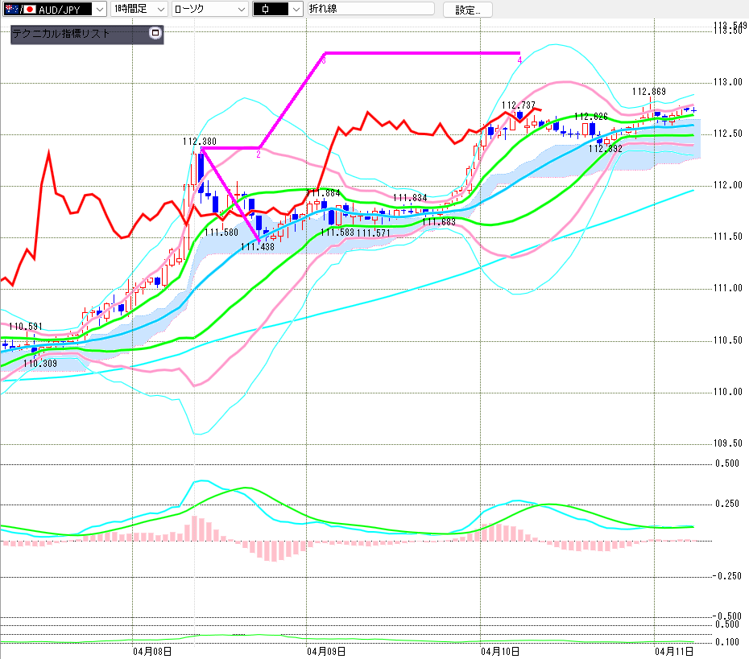The image size is (749, 659).
Task: Open the AUD/JPY currency pair dropdown
Action: 99,10
